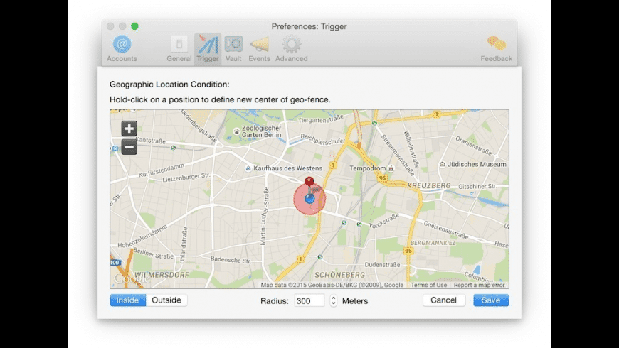Screen dimensions: 619x348
Task: Click the WILMERSDORF district label
Action: (162, 274)
